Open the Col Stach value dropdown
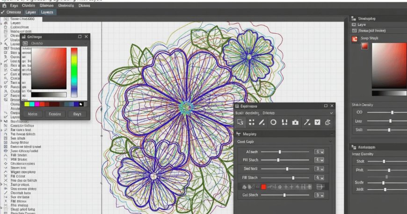Screen dimensions: 407x214 coord(319,195)
